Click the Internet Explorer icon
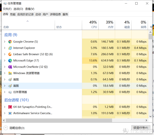 click(x=10, y=48)
